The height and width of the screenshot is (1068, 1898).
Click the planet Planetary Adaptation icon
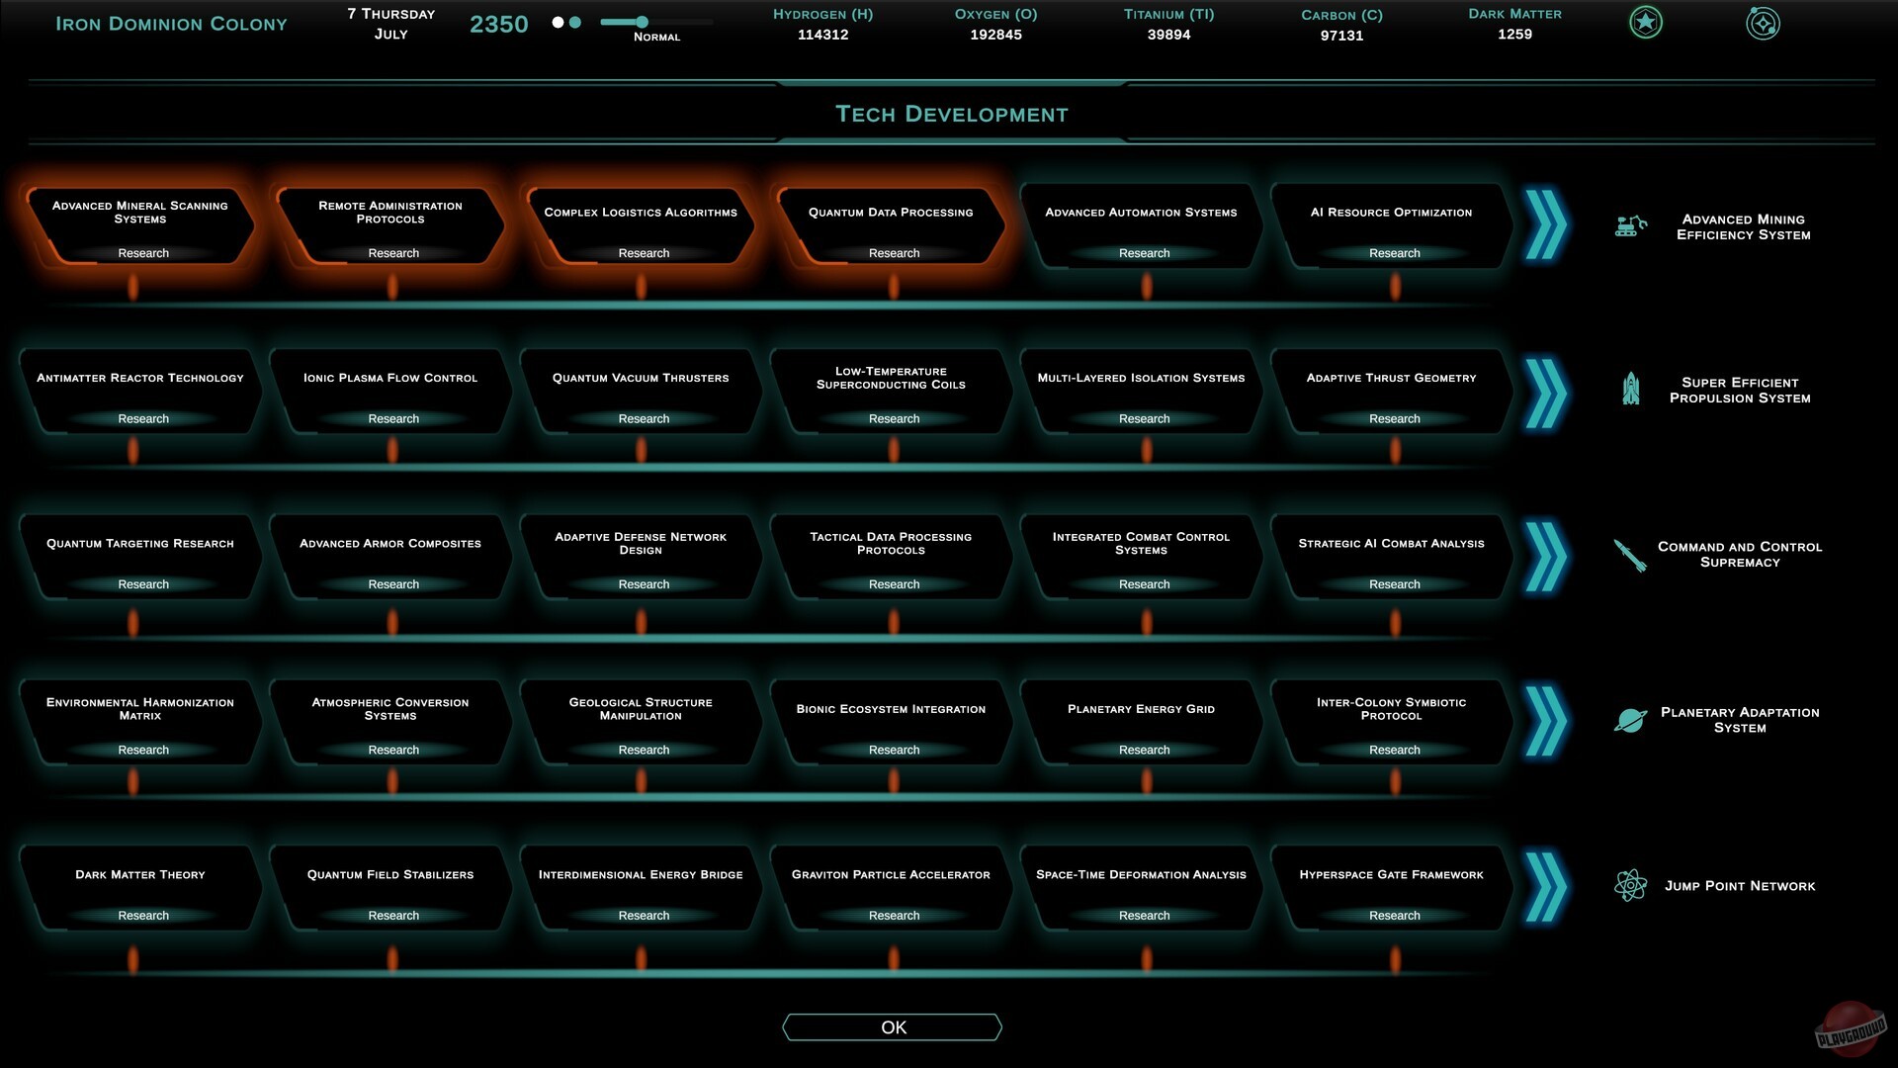pos(1629,720)
